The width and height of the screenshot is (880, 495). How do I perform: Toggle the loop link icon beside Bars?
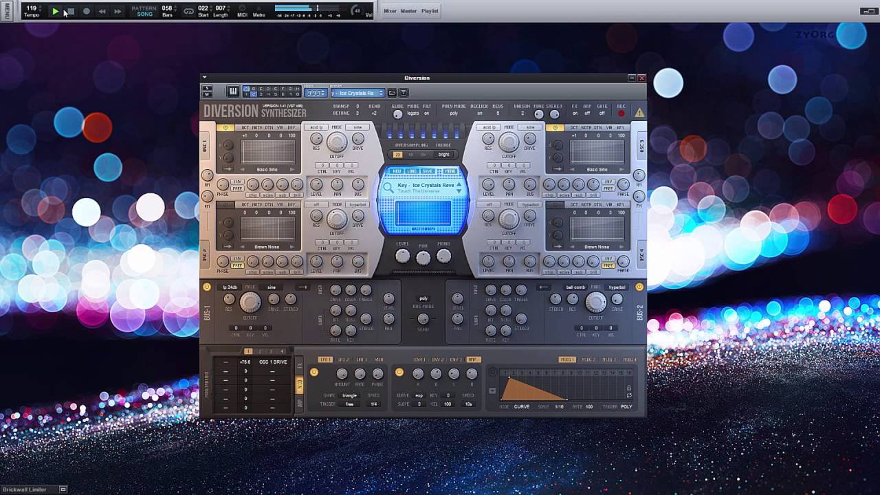coord(188,11)
